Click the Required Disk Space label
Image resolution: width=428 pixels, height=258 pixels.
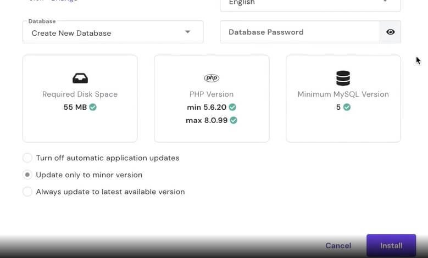pos(80,94)
